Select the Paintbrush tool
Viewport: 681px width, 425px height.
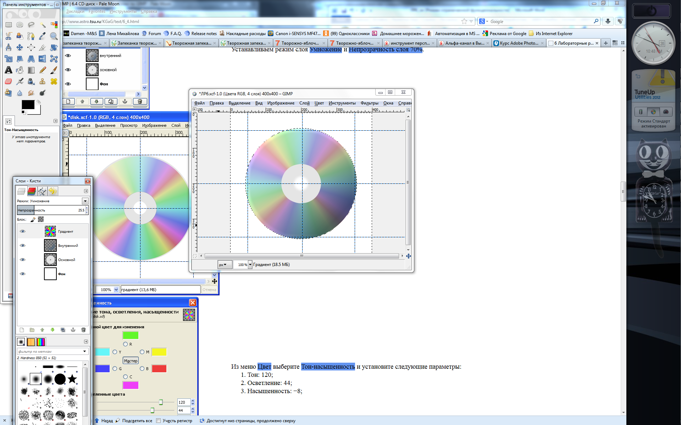54,70
